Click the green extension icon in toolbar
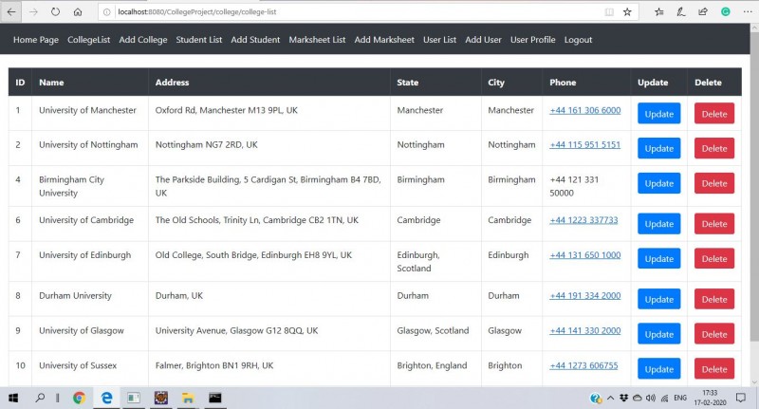Screen dimensions: 759x409 coord(725,12)
